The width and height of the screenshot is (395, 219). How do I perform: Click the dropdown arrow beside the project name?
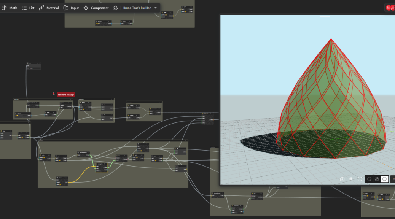[x=156, y=8]
